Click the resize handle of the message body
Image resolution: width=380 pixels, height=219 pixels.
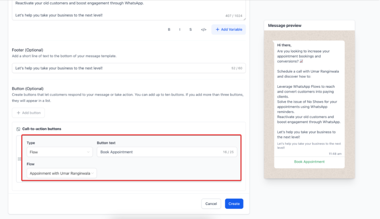(x=244, y=19)
